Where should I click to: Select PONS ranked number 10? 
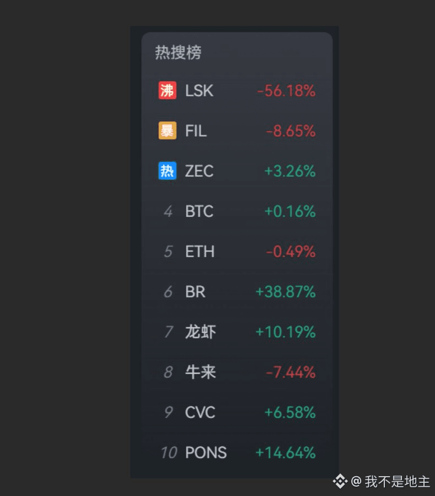[x=237, y=452]
